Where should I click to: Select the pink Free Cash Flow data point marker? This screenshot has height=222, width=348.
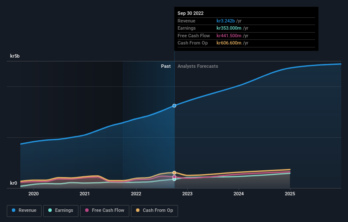coord(174,177)
